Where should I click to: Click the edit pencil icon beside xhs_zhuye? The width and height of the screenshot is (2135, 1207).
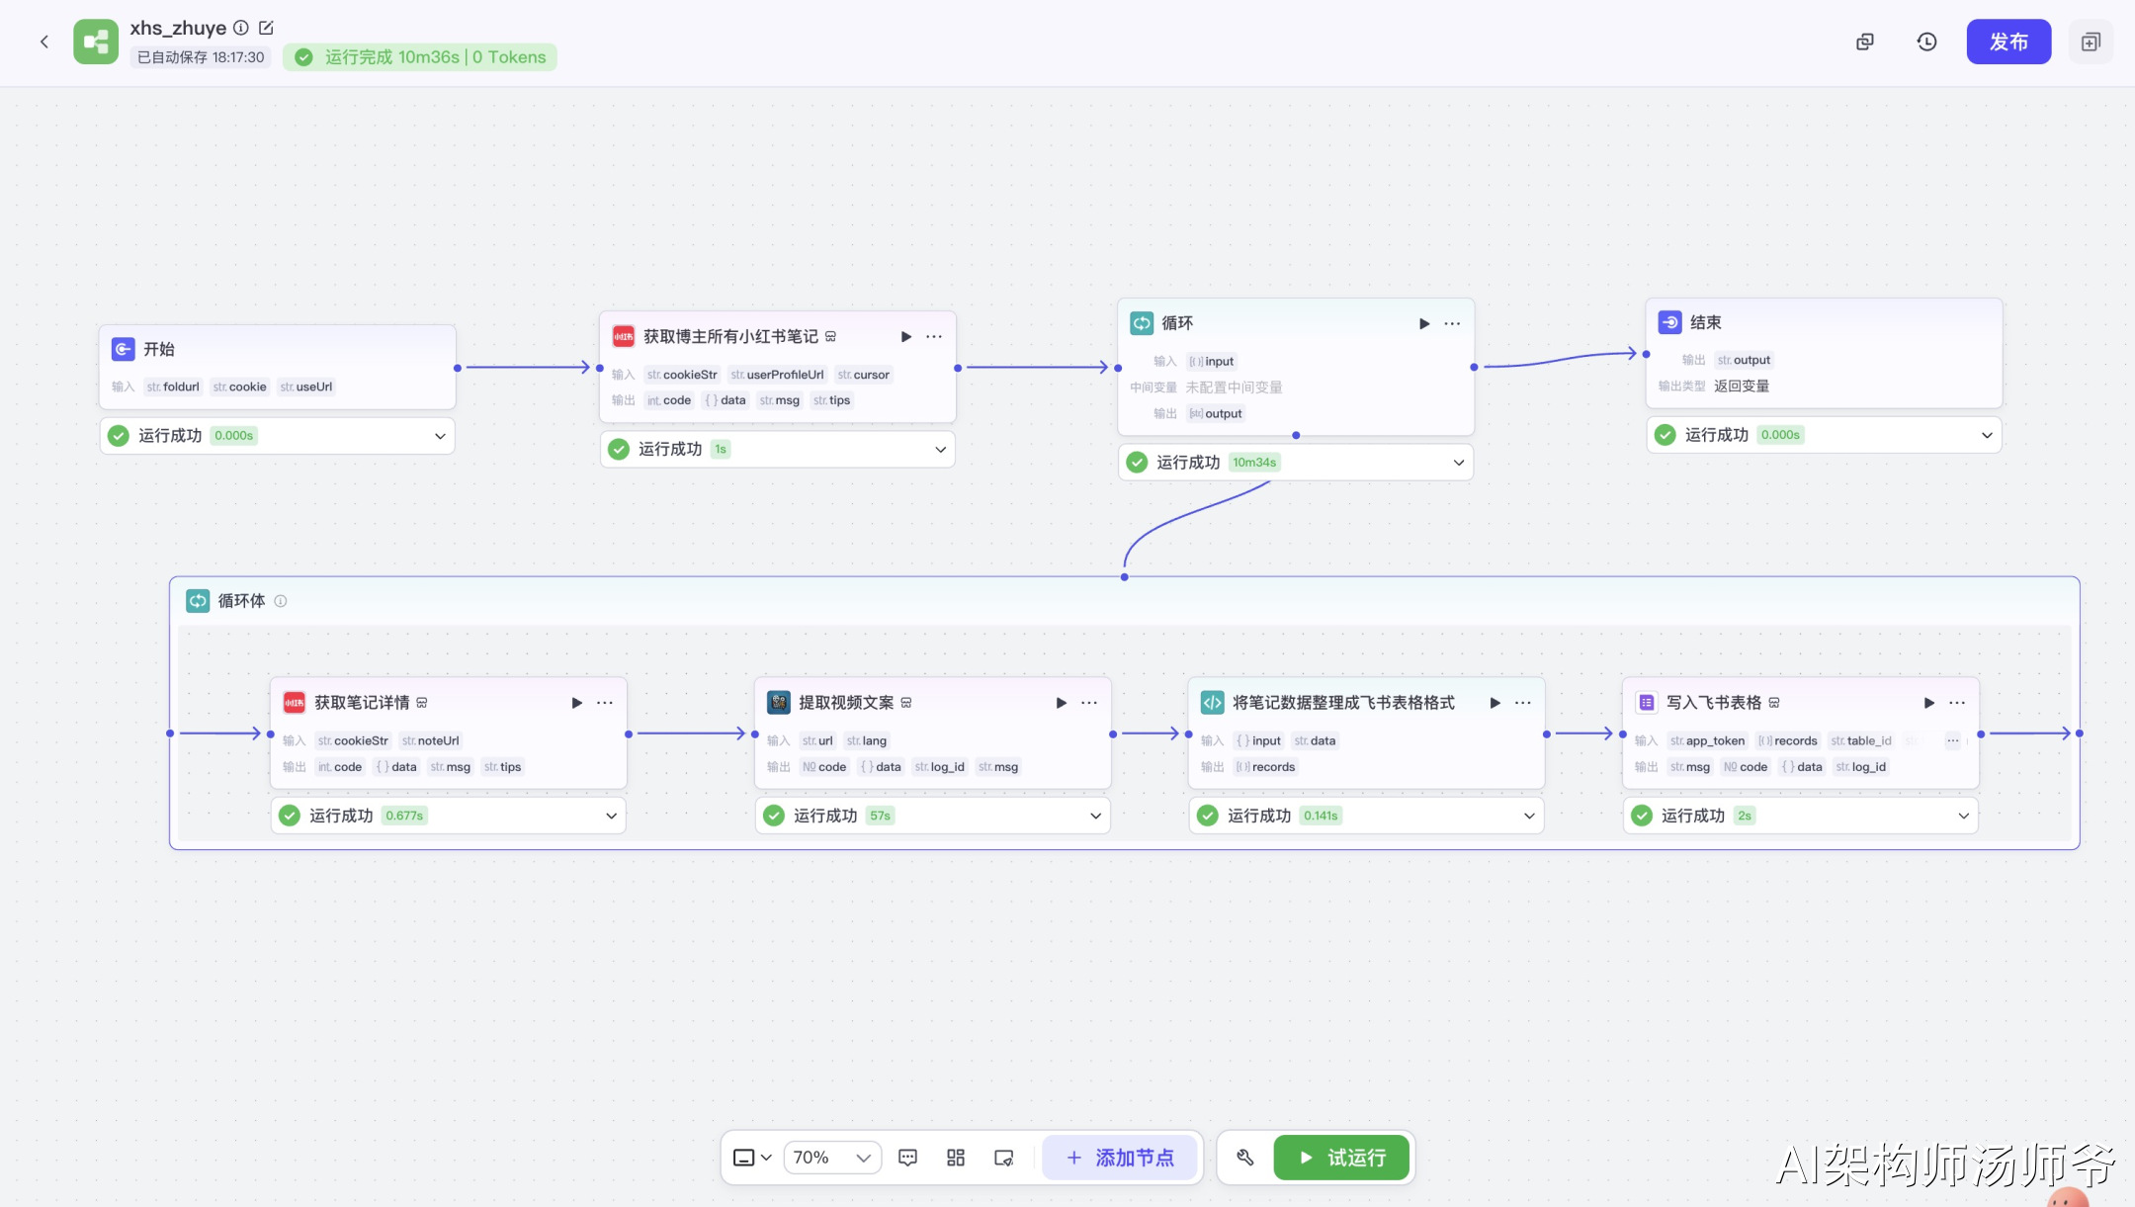tap(266, 28)
